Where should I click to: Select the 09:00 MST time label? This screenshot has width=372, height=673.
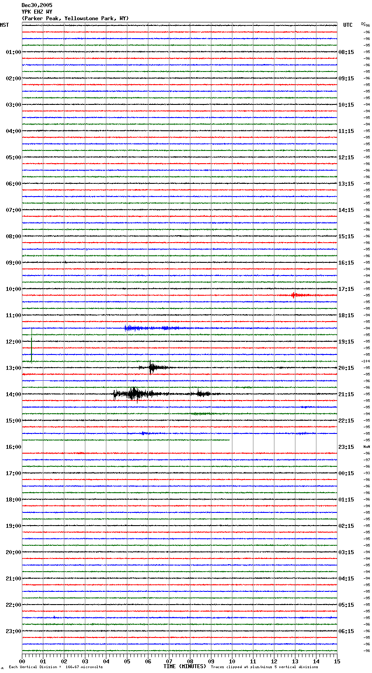point(14,263)
